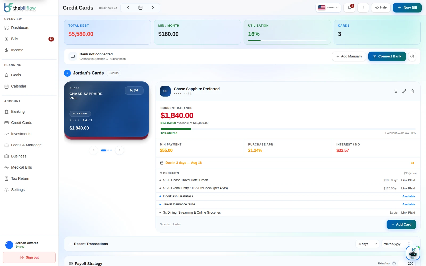Click the mm/dd/yyyy date field

(x=397, y=244)
